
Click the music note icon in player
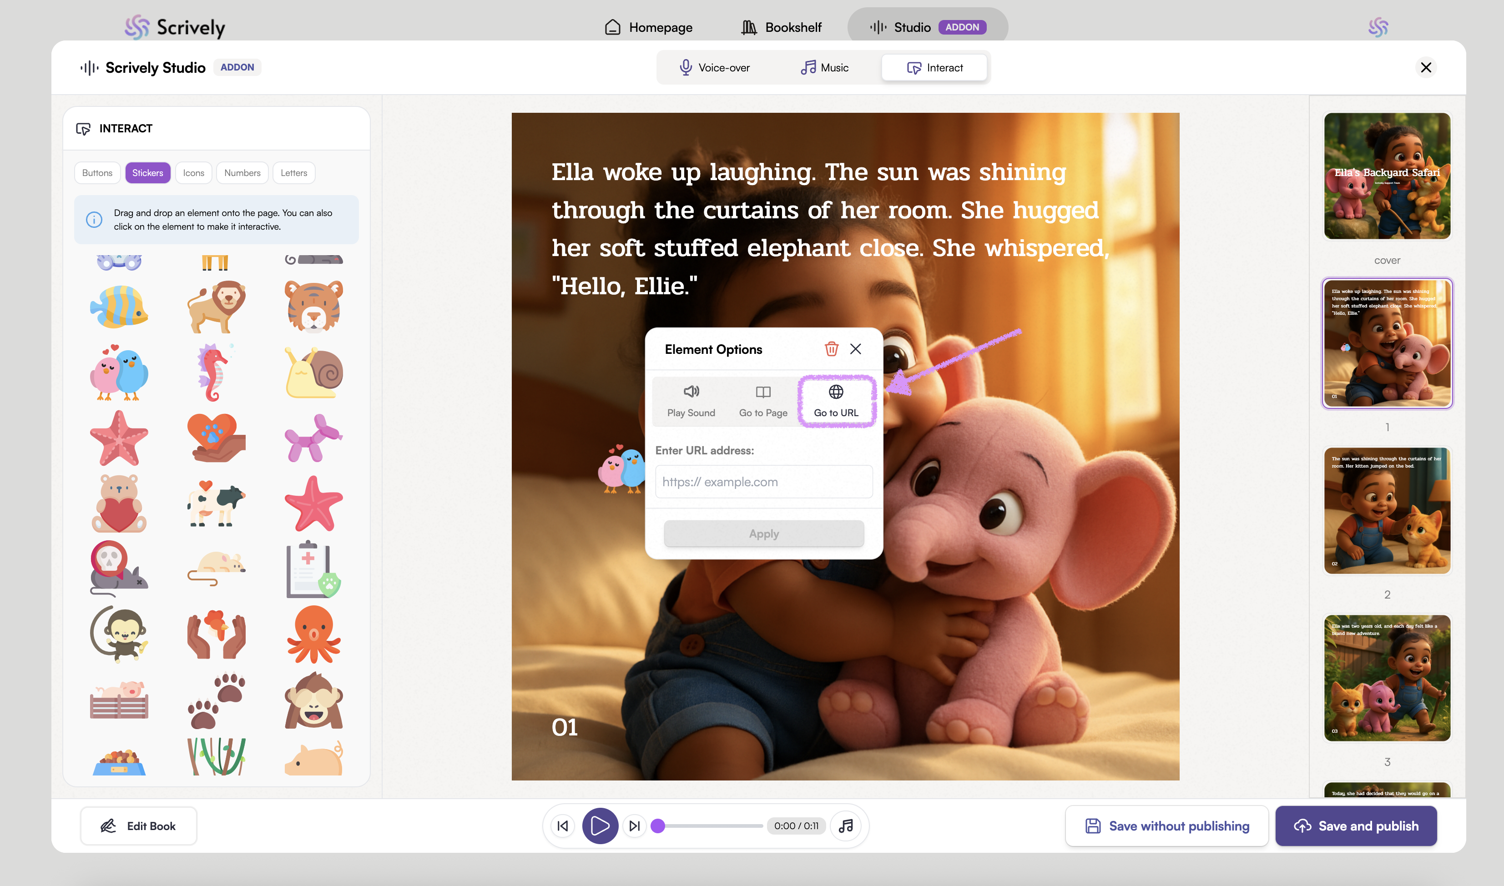845,826
